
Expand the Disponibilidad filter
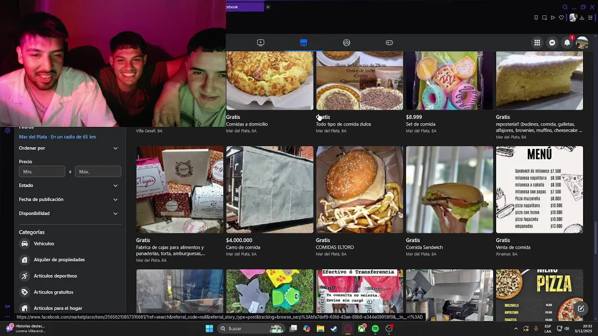tap(70, 213)
